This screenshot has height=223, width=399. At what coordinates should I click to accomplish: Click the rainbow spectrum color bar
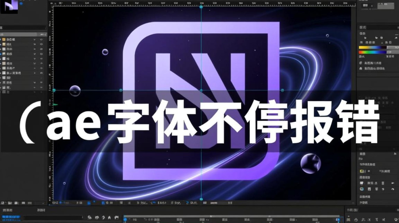tap(373, 52)
